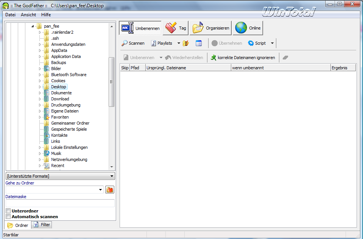
Task: Click the tree scroll up arrow
Action: click(112, 27)
